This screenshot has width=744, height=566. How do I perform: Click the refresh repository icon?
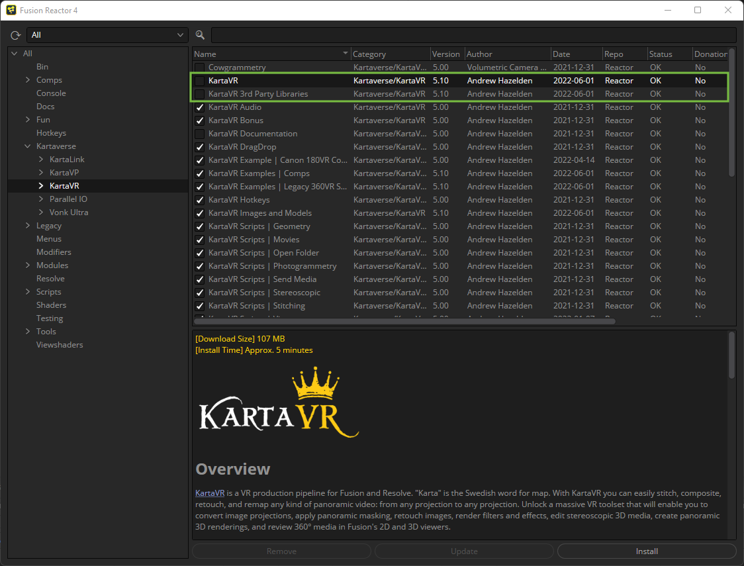pyautogui.click(x=16, y=35)
